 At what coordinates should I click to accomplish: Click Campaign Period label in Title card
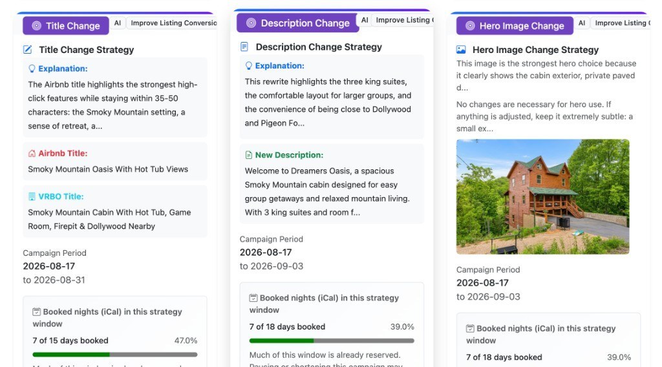(x=54, y=253)
